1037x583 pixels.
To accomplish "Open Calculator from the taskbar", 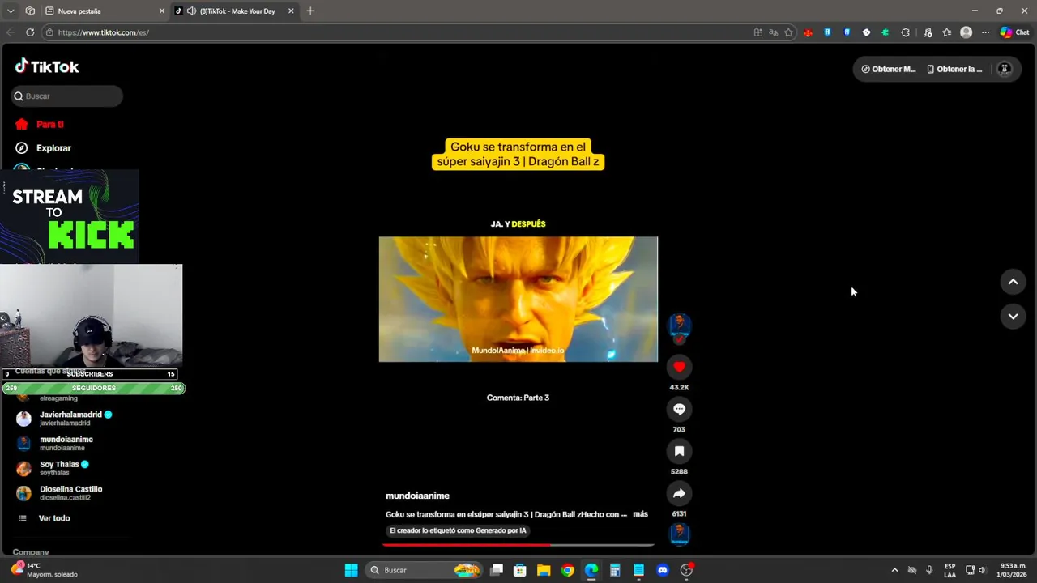I will [x=615, y=570].
